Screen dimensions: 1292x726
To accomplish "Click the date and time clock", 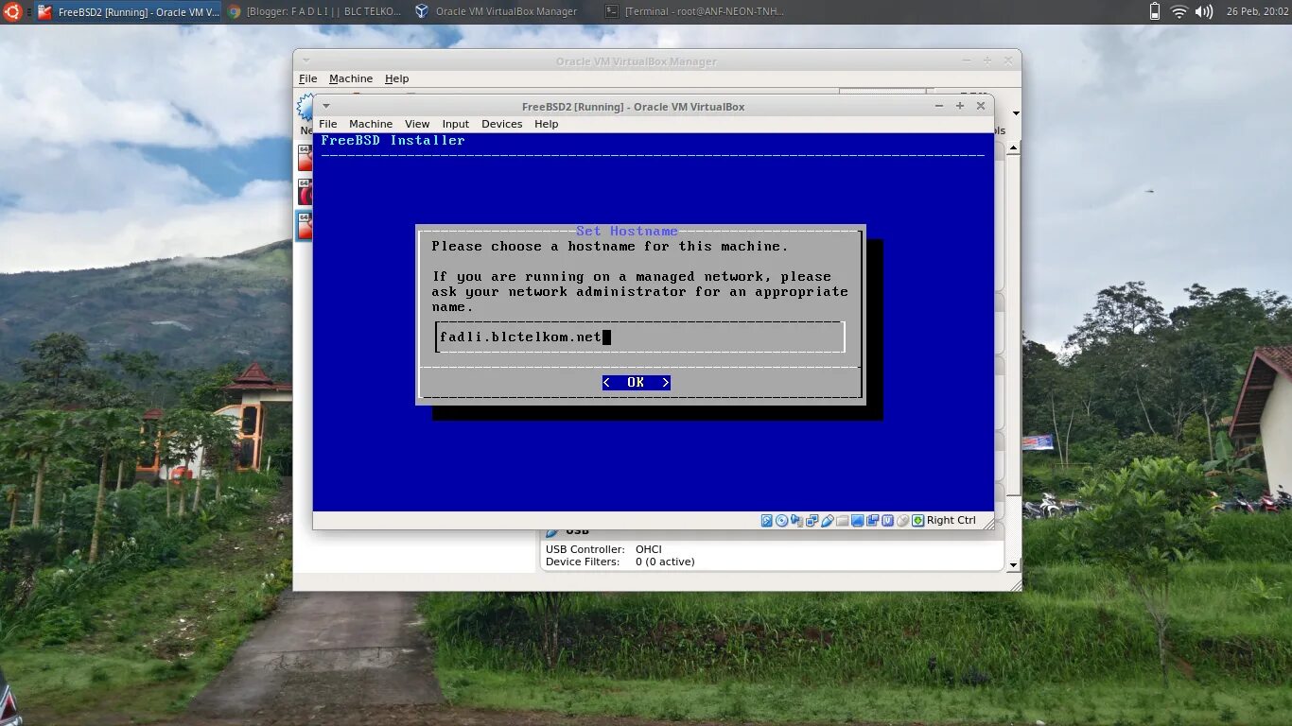I will (x=1255, y=11).
